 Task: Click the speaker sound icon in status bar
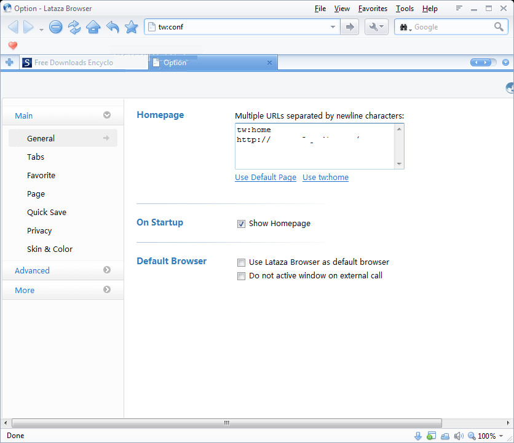pyautogui.click(x=459, y=436)
